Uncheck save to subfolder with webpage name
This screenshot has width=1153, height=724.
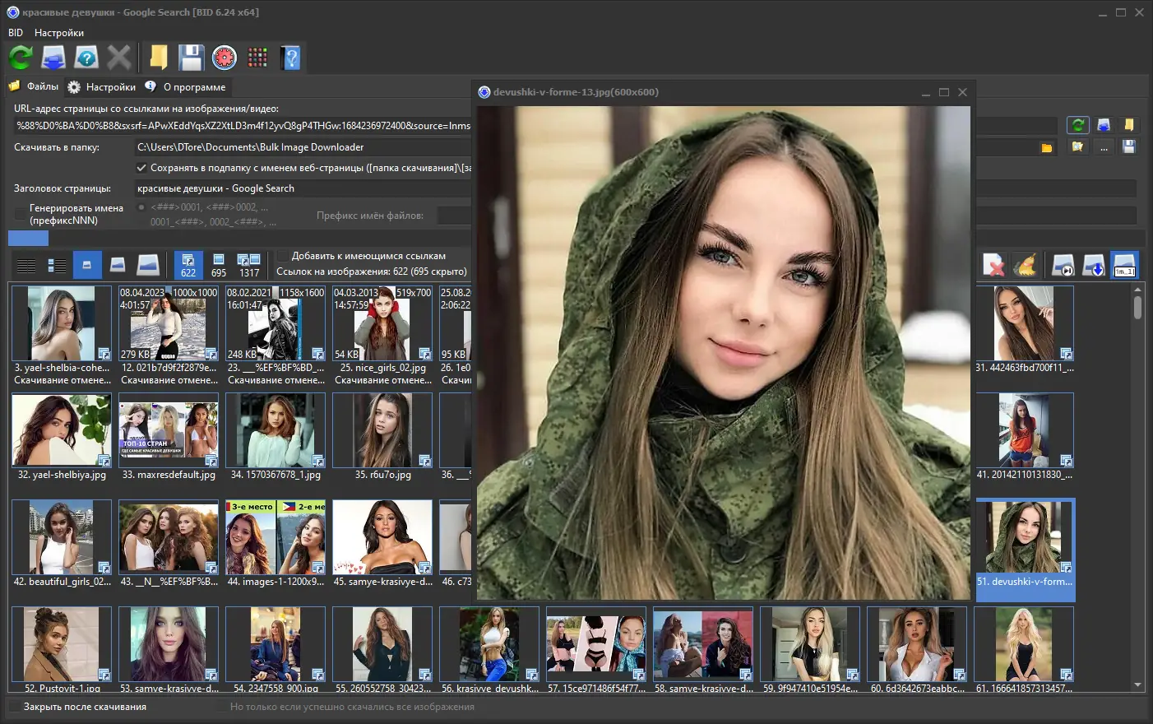pos(141,168)
